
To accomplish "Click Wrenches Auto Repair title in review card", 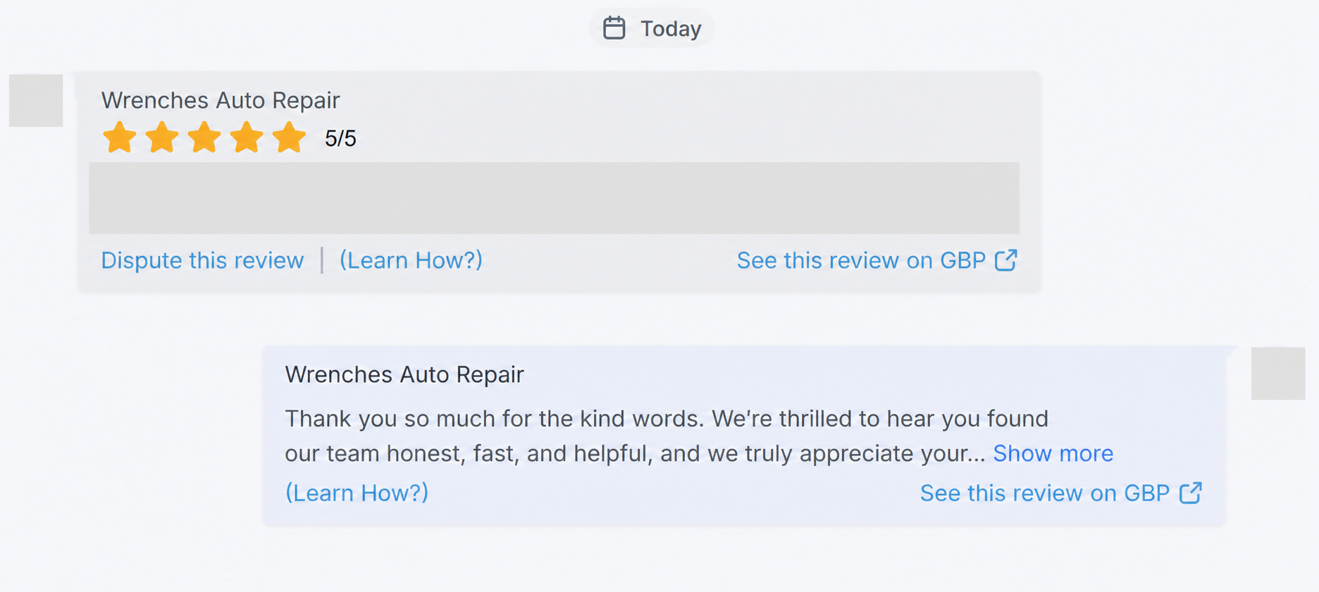I will [221, 100].
